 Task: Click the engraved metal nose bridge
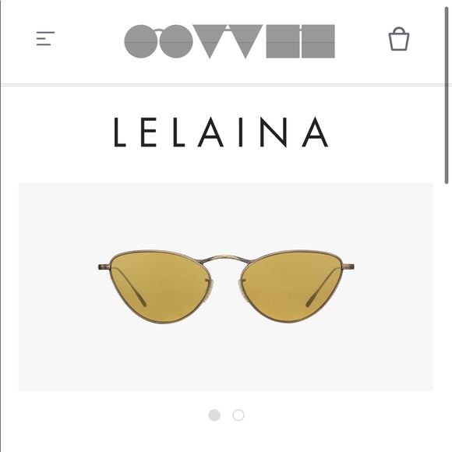(x=226, y=259)
